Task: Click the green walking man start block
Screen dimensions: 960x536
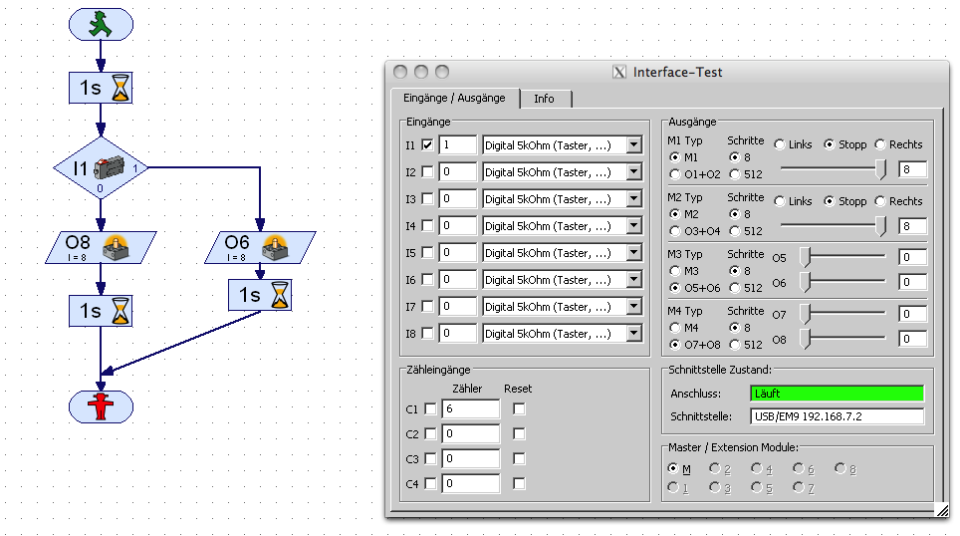Action: pyautogui.click(x=101, y=24)
